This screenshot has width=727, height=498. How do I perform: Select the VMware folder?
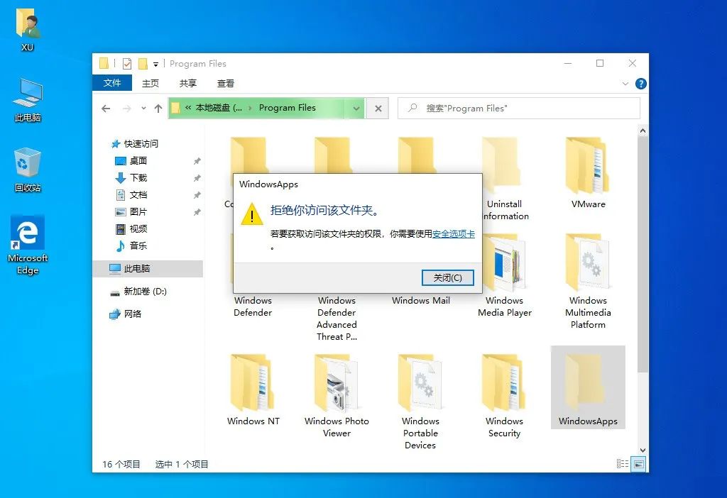(588, 173)
